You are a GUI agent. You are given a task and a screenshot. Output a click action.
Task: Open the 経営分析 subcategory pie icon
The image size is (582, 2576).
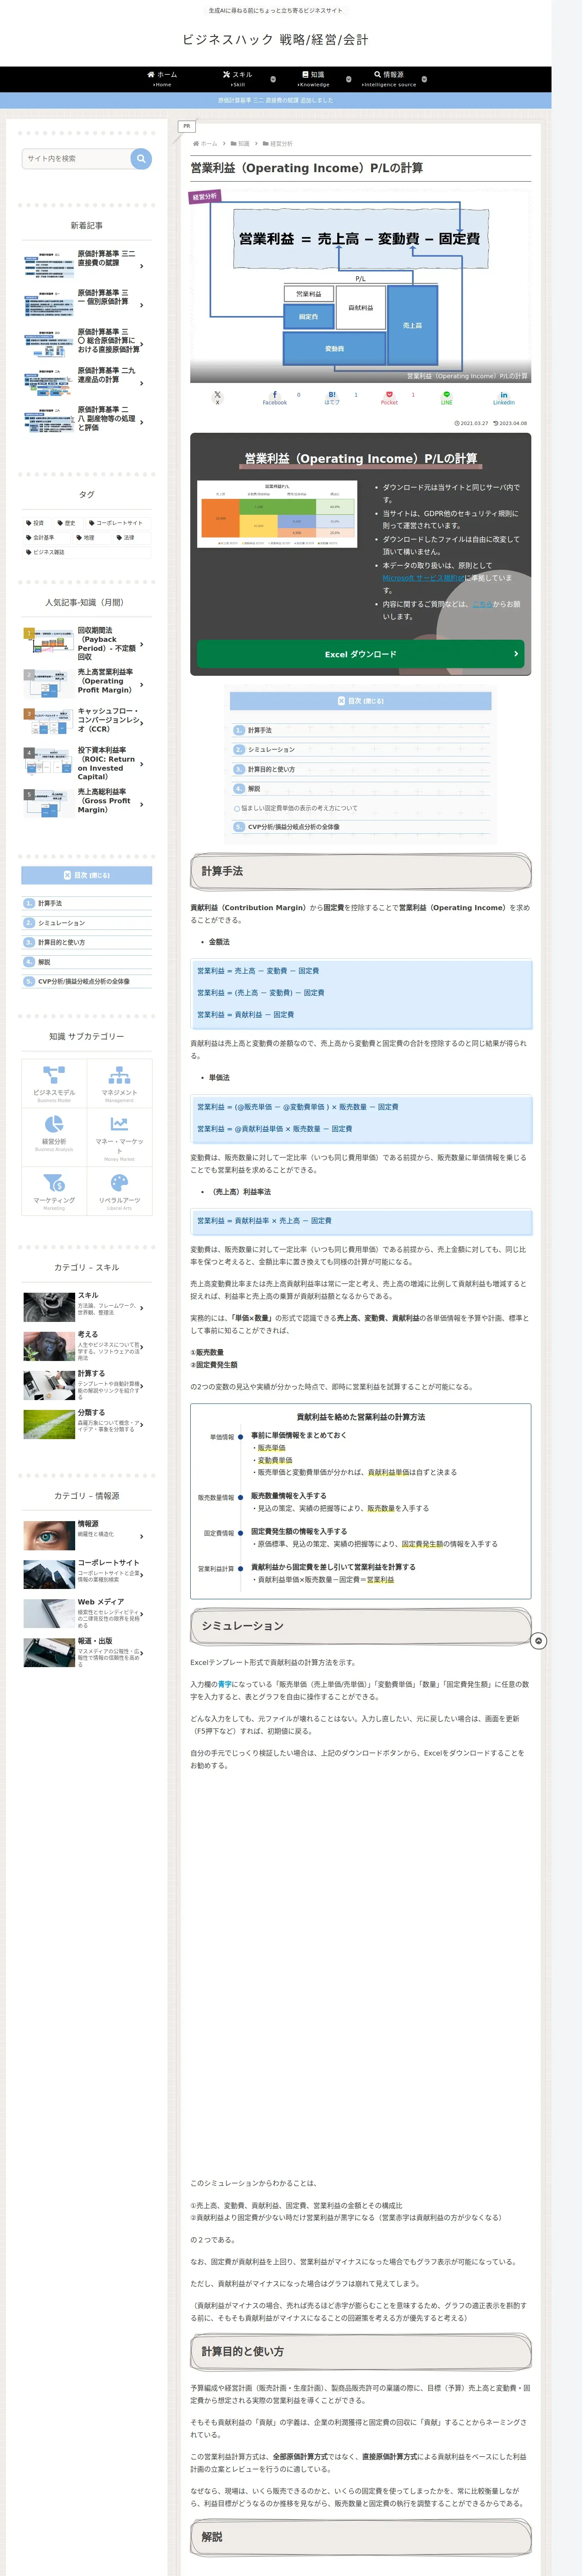[x=54, y=1125]
